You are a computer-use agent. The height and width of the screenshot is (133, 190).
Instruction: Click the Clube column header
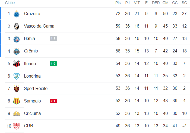[10, 3]
